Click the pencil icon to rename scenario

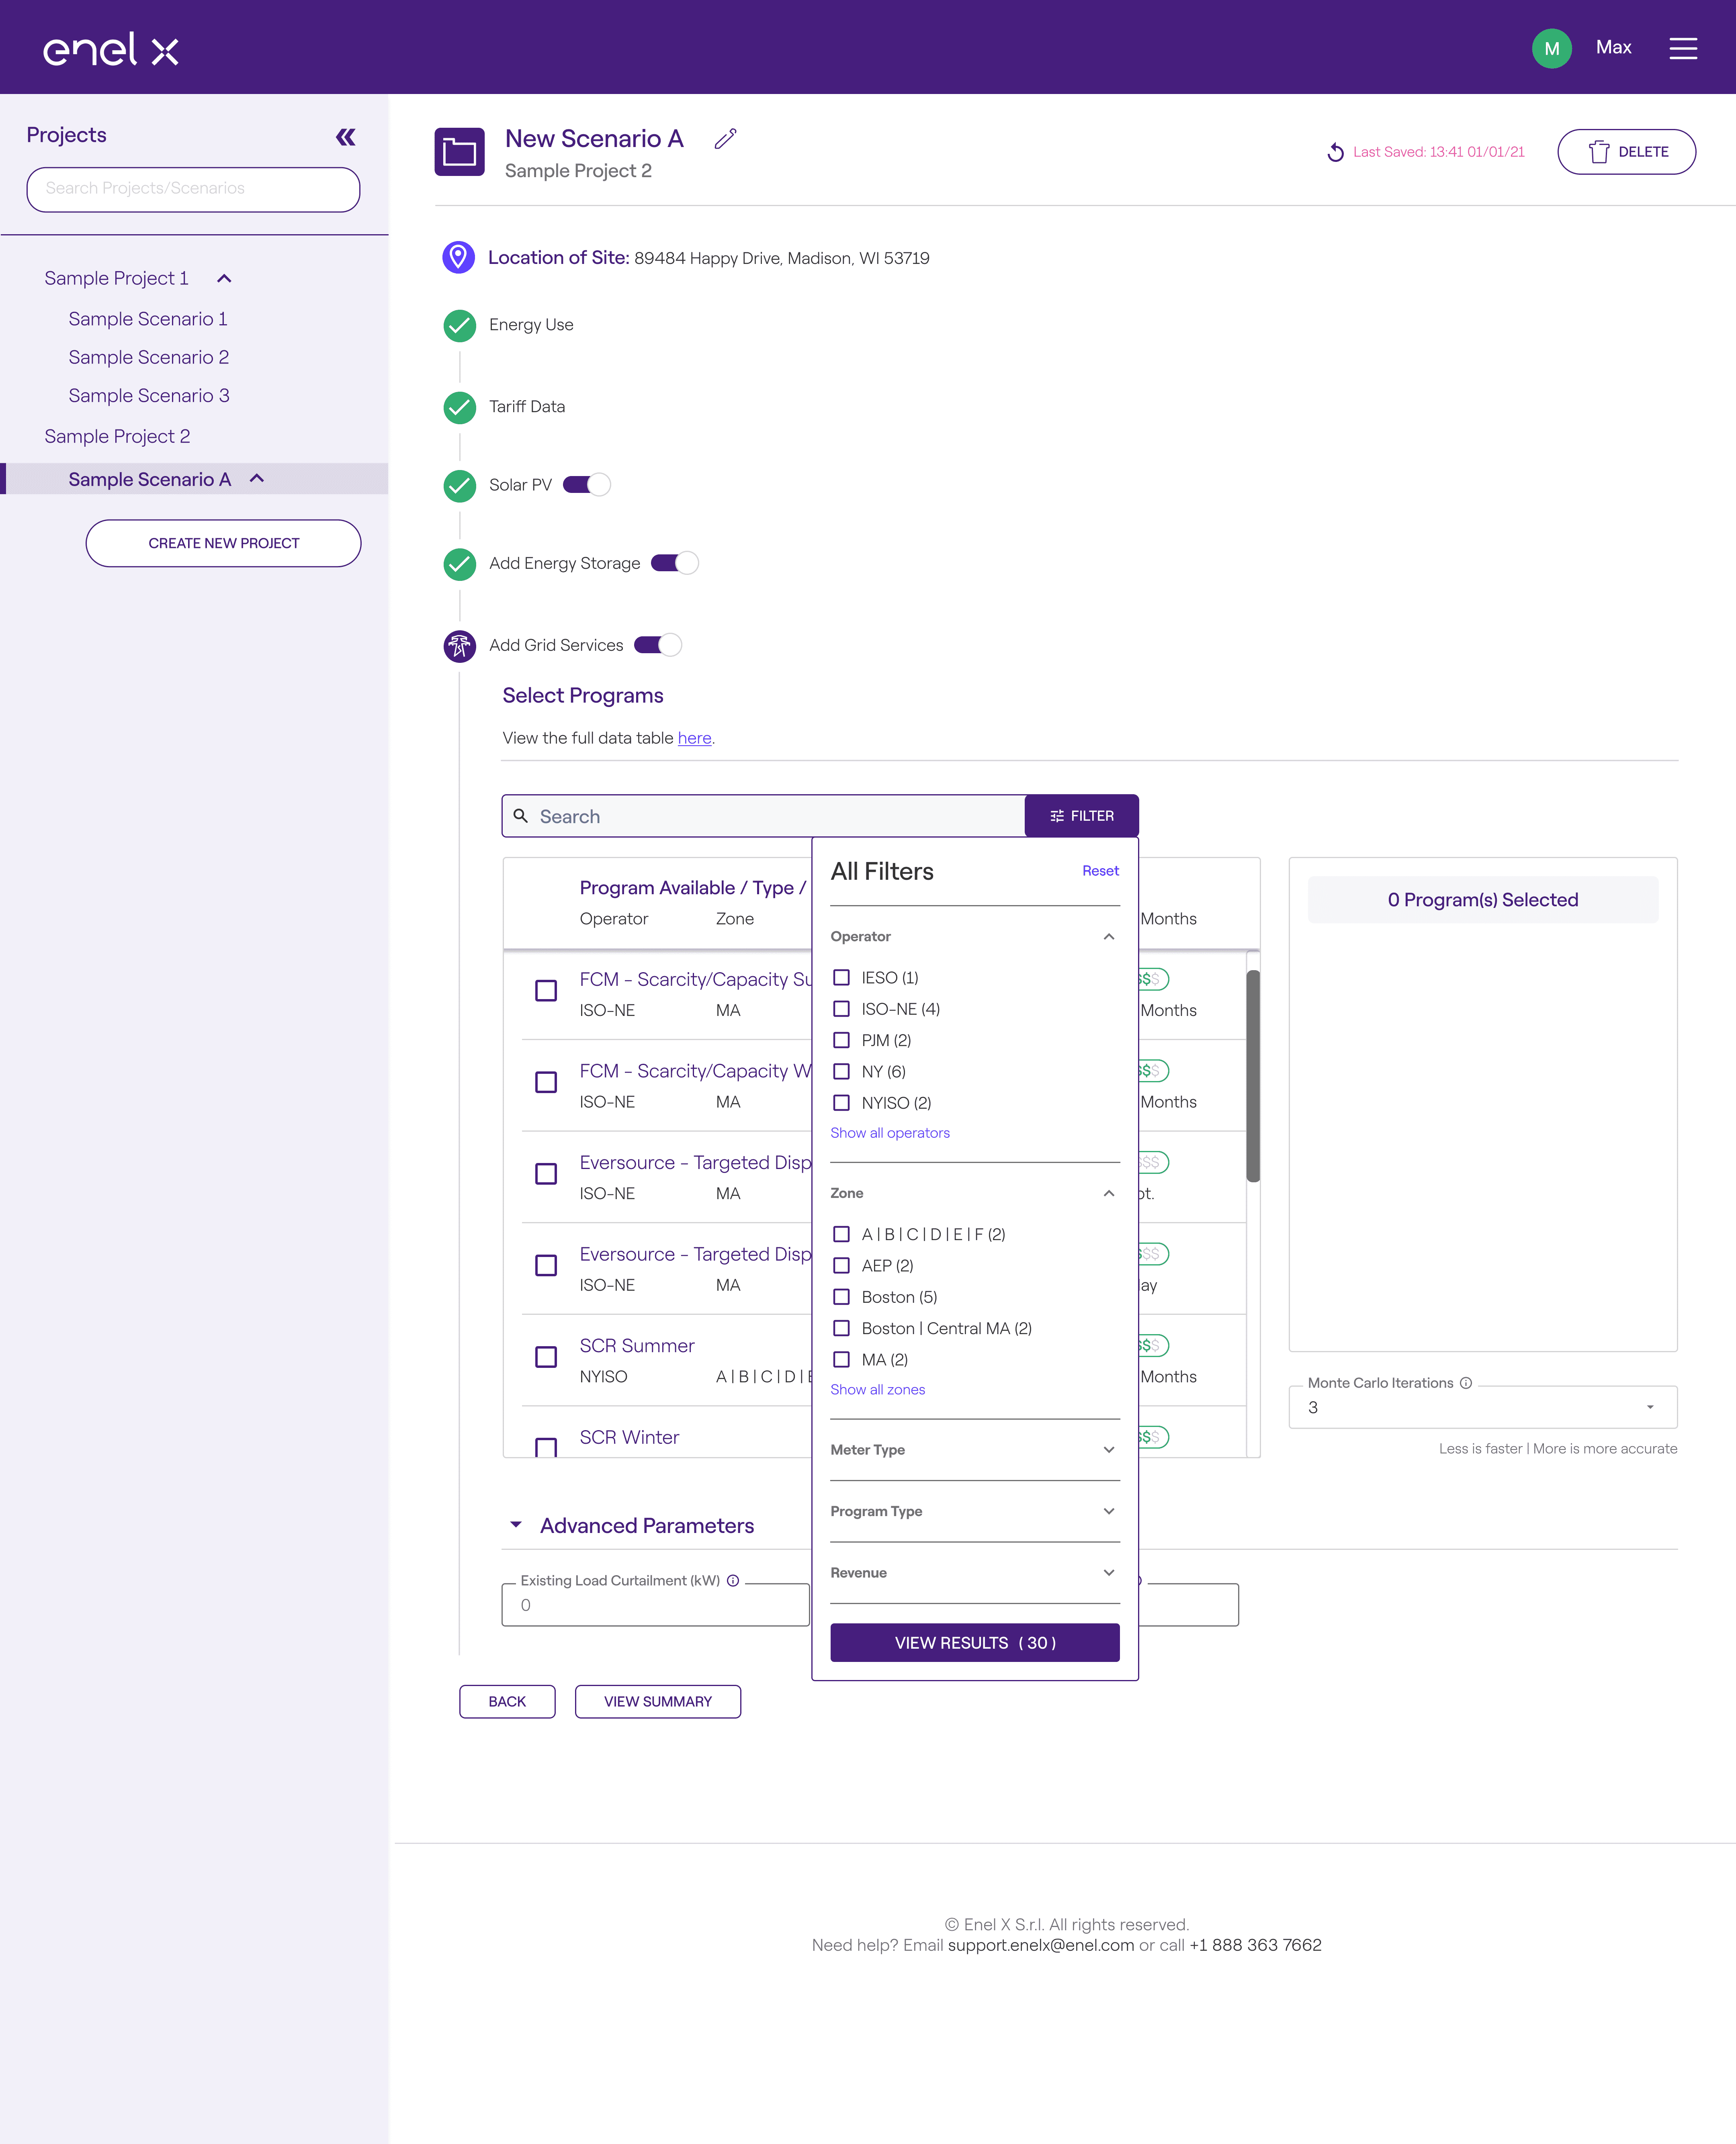[x=725, y=139]
